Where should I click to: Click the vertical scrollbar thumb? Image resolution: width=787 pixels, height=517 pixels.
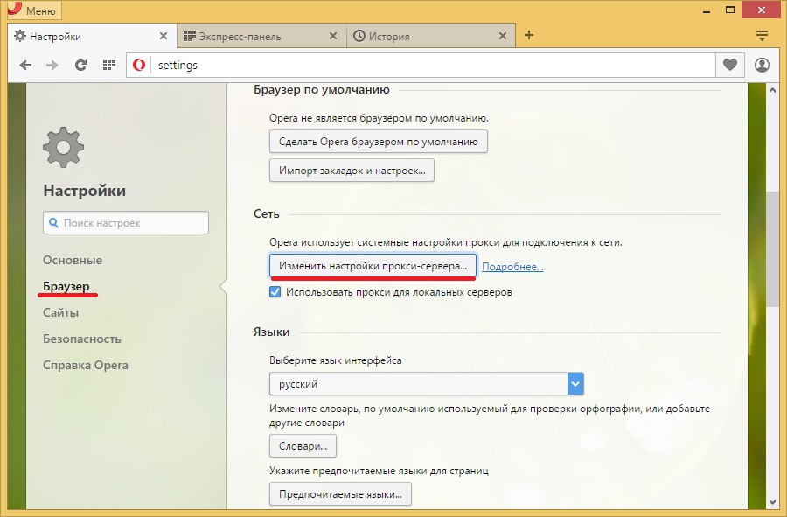[772, 248]
